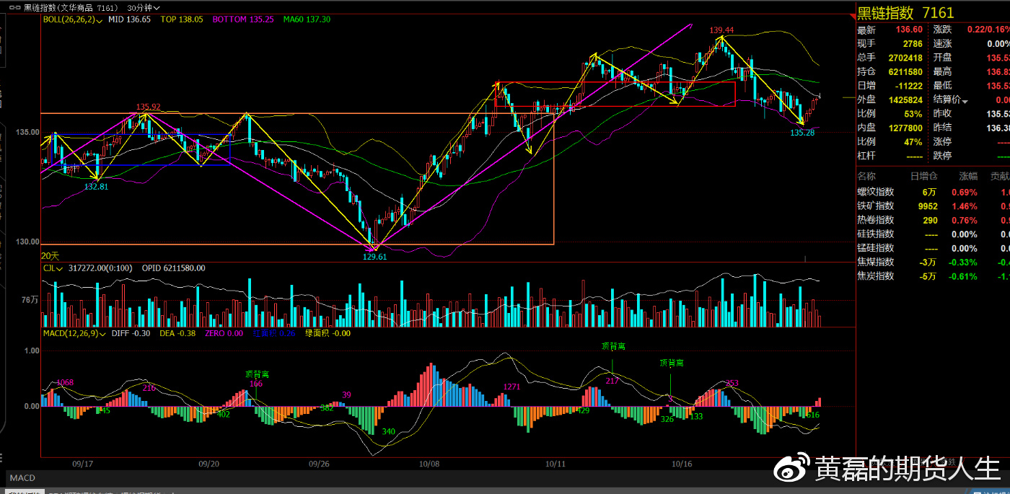Image resolution: width=1010 pixels, height=494 pixels.
Task: Click the 最新 price value 136.60
Action: (x=909, y=30)
